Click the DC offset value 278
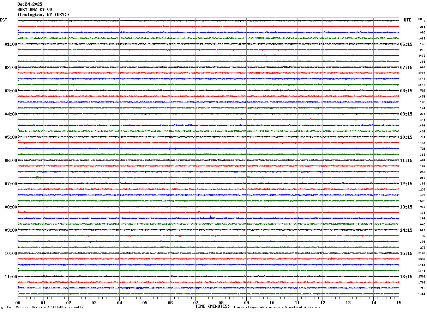The height and width of the screenshot is (312, 427). [x=422, y=248]
